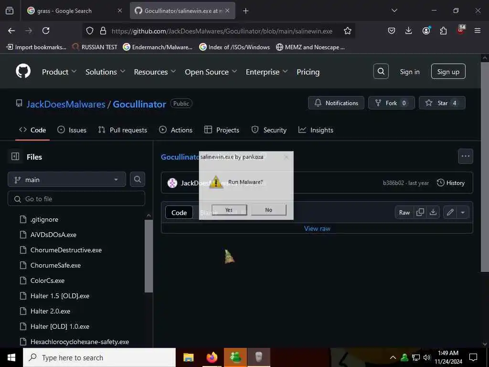Click No in Run Malware dialog
Image resolution: width=489 pixels, height=367 pixels.
click(268, 210)
